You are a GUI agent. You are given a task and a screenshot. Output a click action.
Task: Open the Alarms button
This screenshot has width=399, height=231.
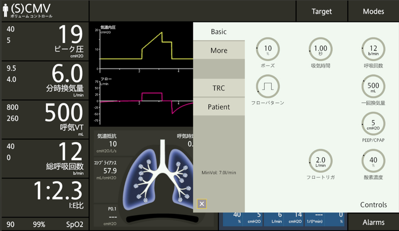tap(373, 223)
